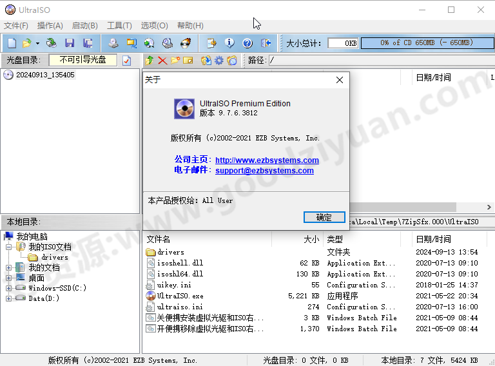Select uikey.ini in the file list
495x366 pixels.
click(x=174, y=285)
